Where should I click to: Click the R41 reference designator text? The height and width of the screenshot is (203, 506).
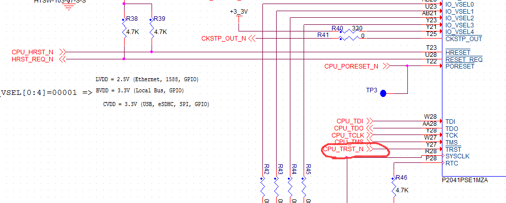[x=323, y=35]
